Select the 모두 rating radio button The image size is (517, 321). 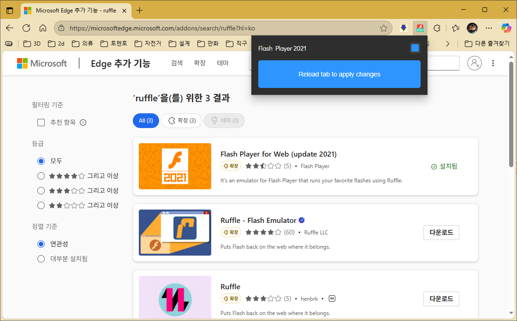[x=41, y=161]
